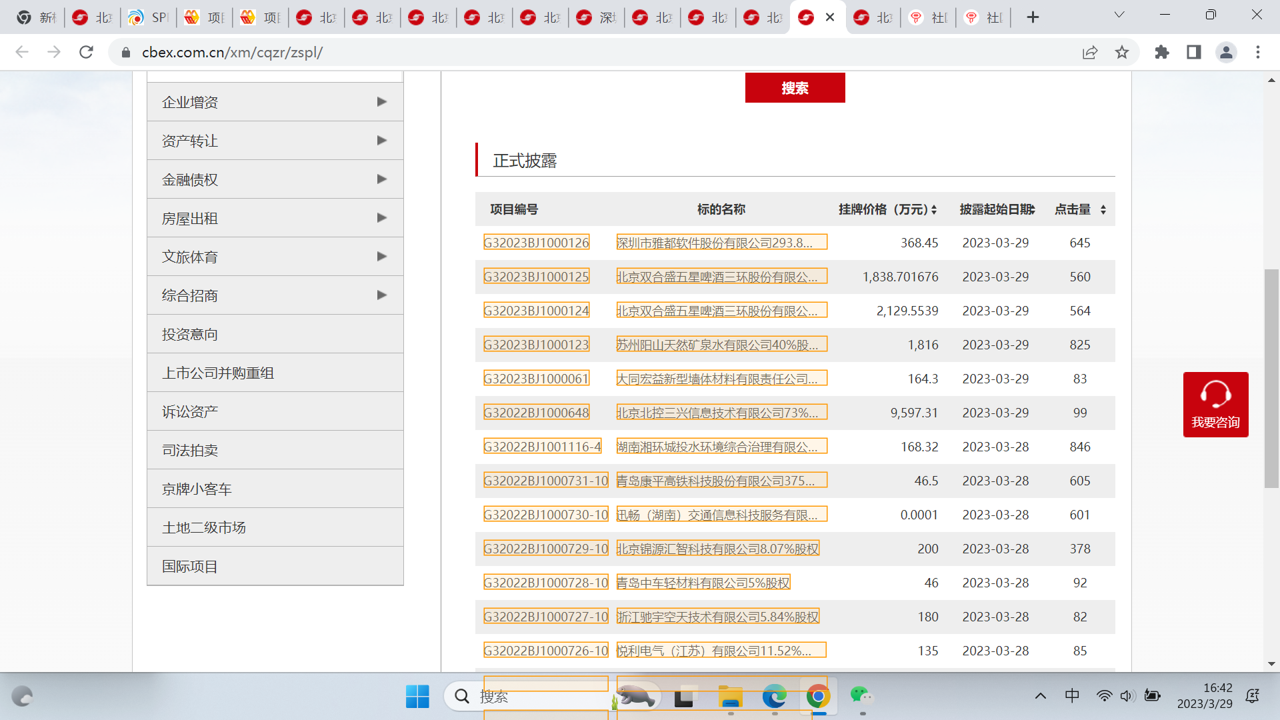Open File Explorer from taskbar
1280x720 pixels.
731,697
